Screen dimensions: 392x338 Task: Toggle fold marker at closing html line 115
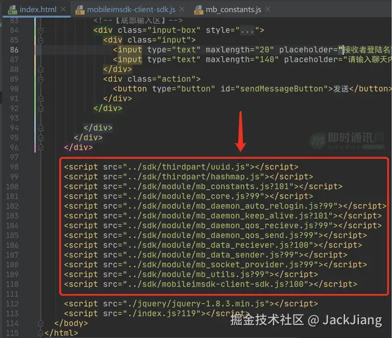click(41, 333)
